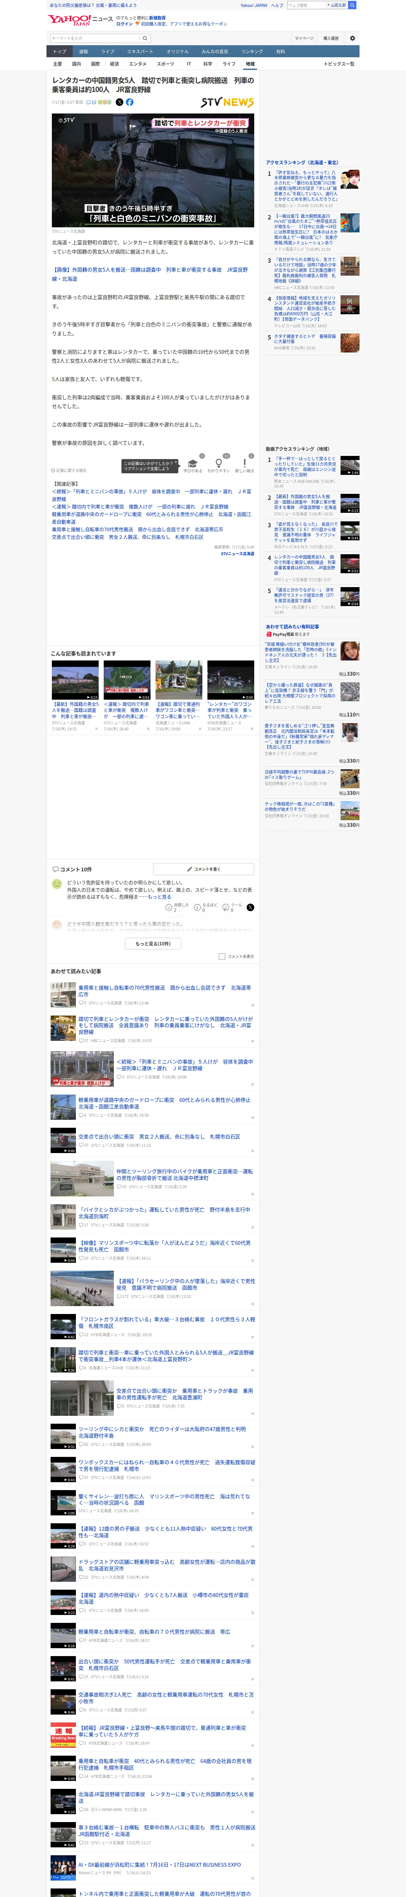Dismiss the 【最新】外国籍の男女5人 recommended card
406x1897 pixels.
[96, 729]
